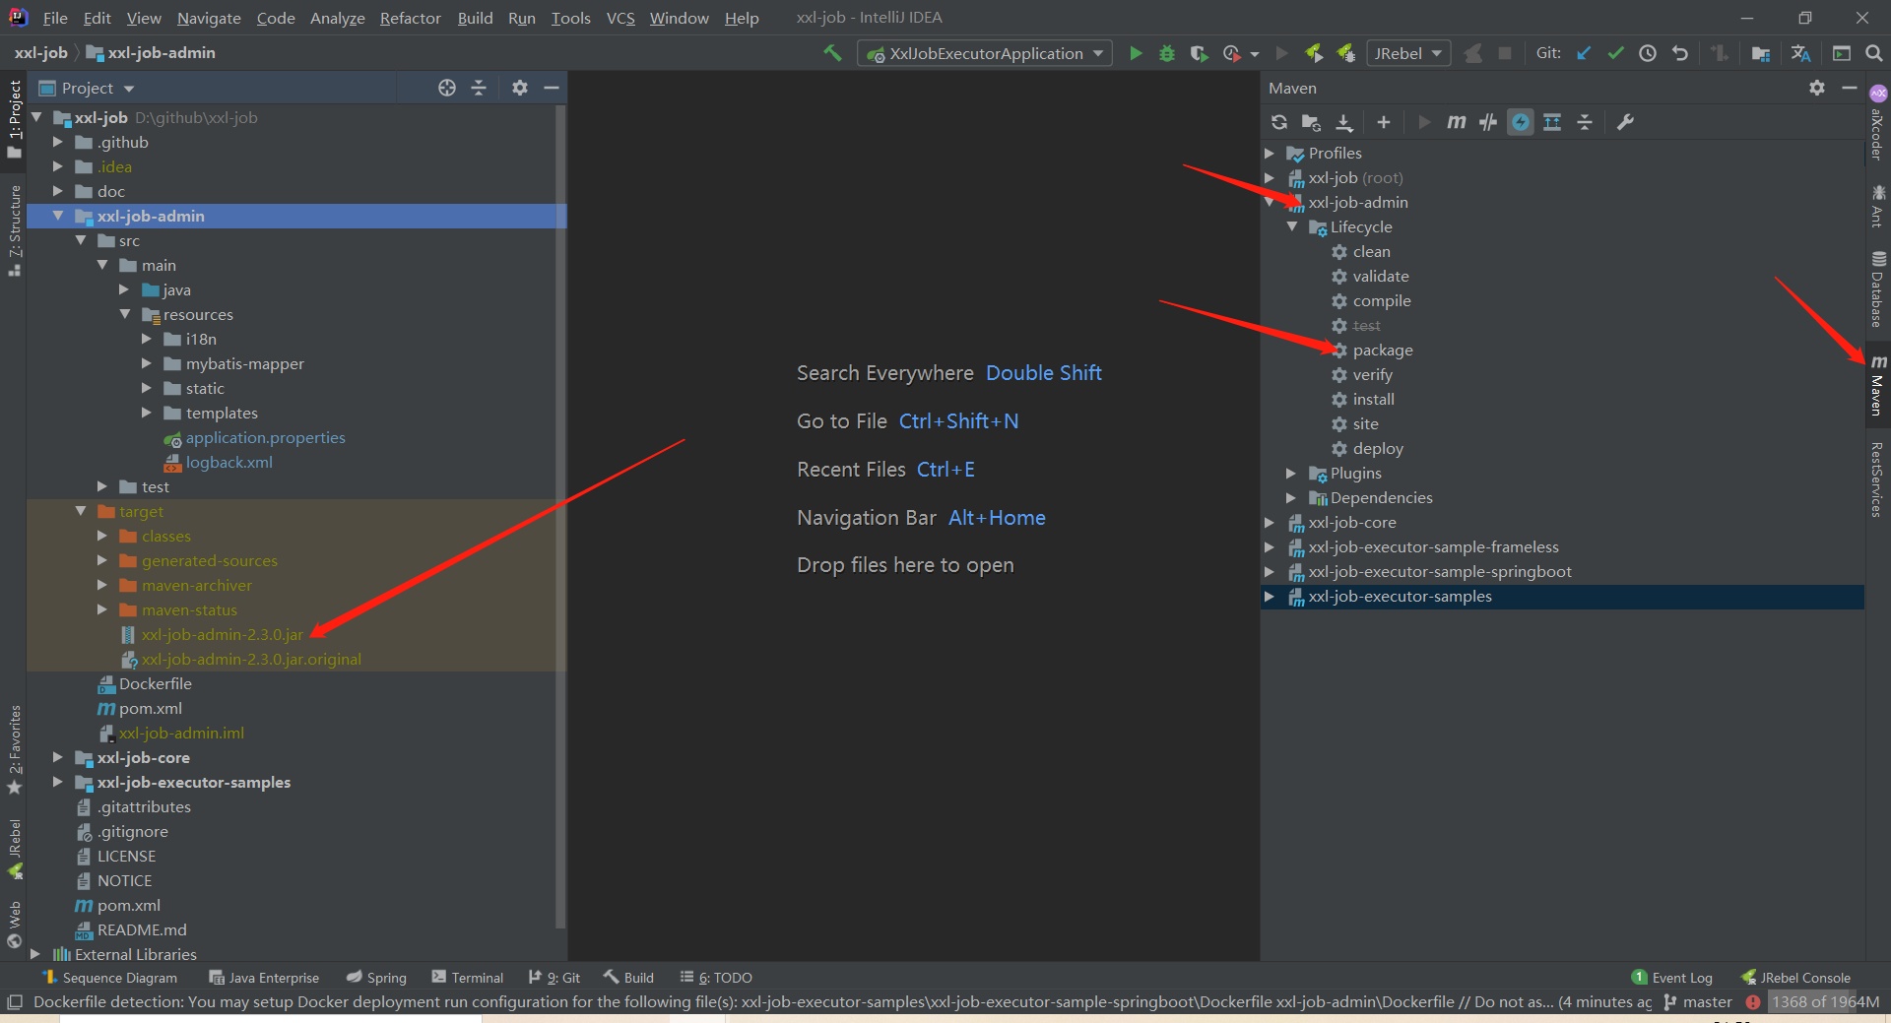Viewport: 1891px width, 1023px height.
Task: Open profiler run dropdown arrow
Action: [x=1254, y=54]
